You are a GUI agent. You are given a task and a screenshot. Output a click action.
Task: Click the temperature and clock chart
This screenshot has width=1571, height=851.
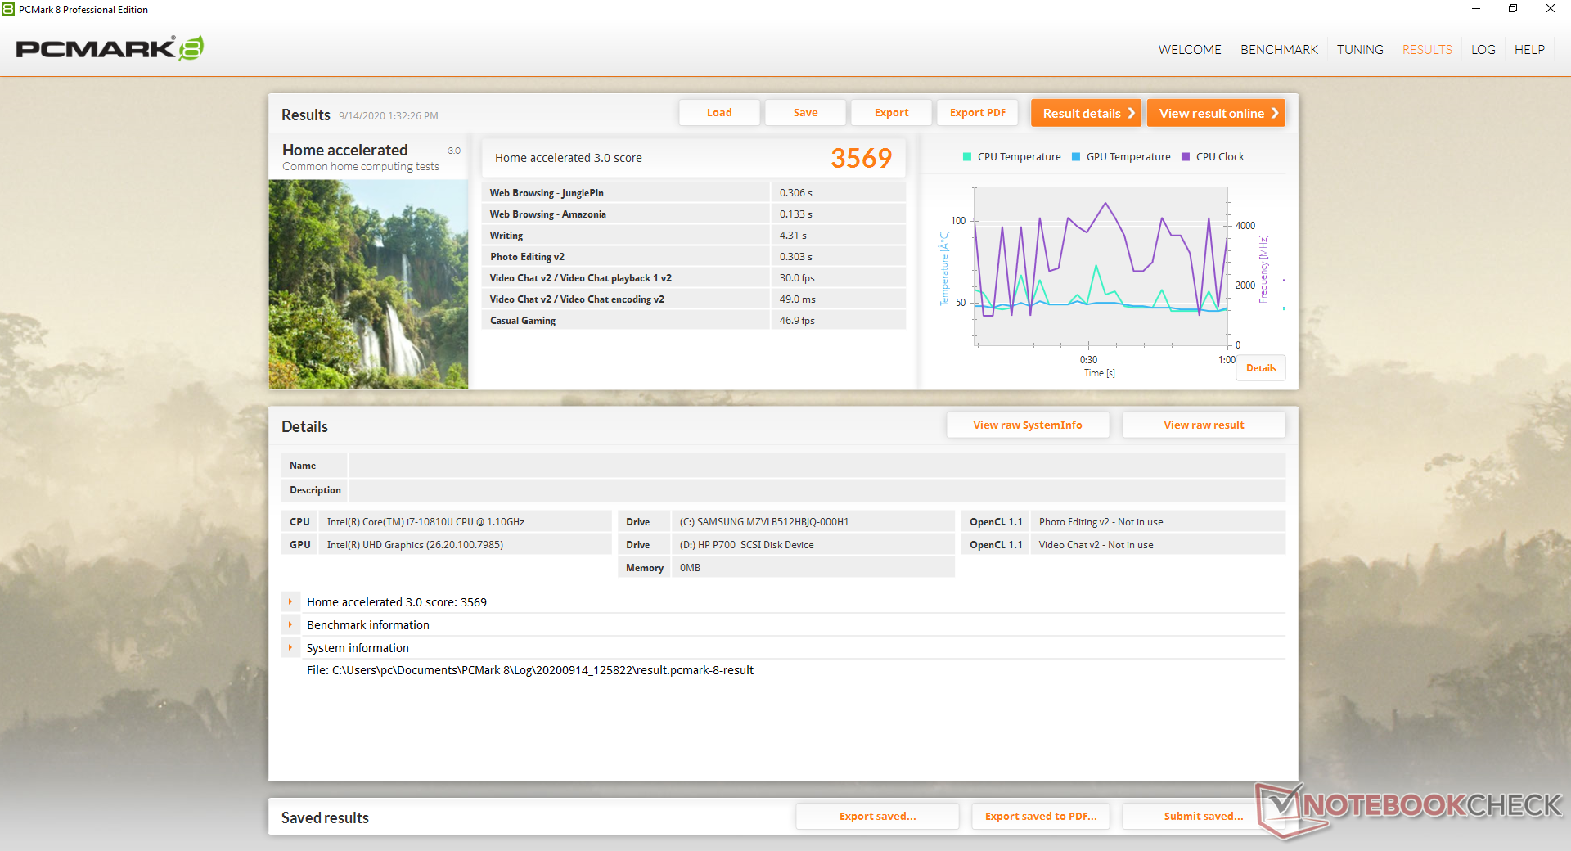pyautogui.click(x=1101, y=266)
